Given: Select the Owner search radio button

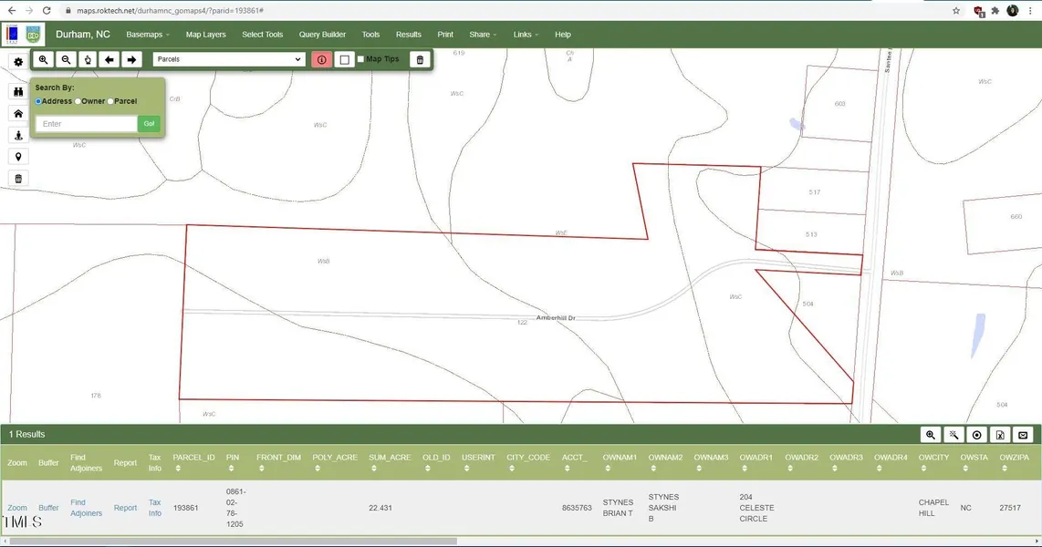Looking at the screenshot, I should tap(78, 101).
